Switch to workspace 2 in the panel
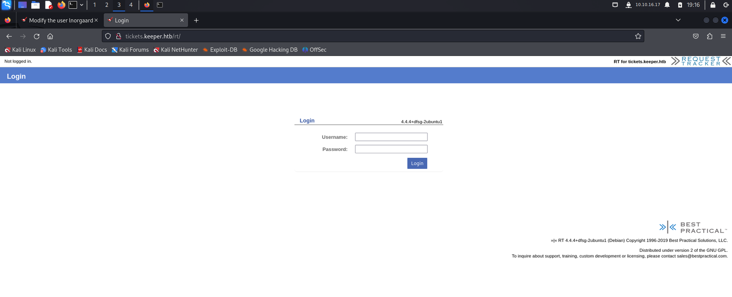Viewport: 732px width, 297px height. (107, 5)
